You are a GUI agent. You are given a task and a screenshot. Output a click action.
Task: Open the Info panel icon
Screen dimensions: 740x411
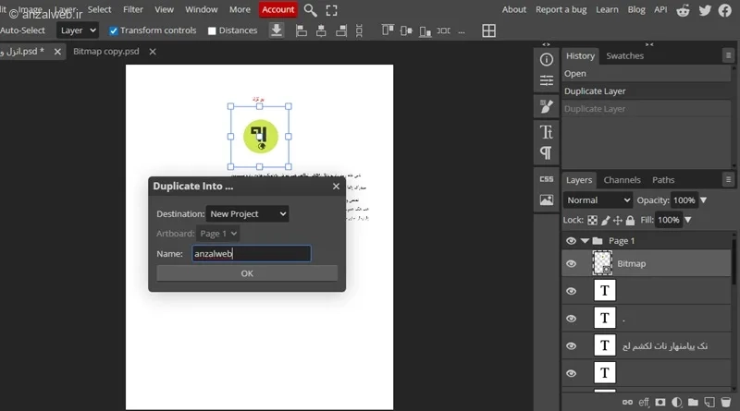coord(547,59)
